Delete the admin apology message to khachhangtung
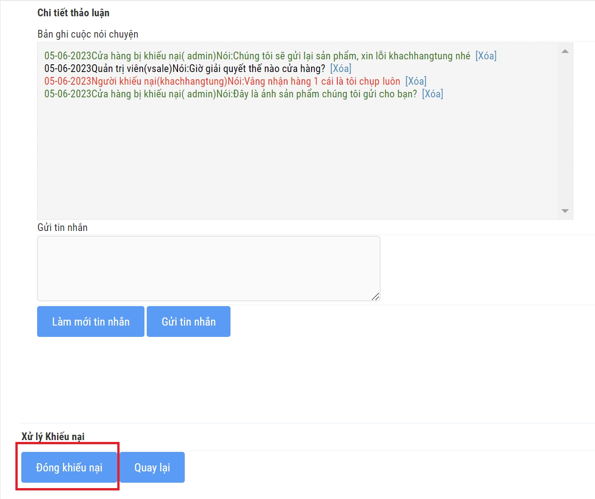 click(x=485, y=56)
